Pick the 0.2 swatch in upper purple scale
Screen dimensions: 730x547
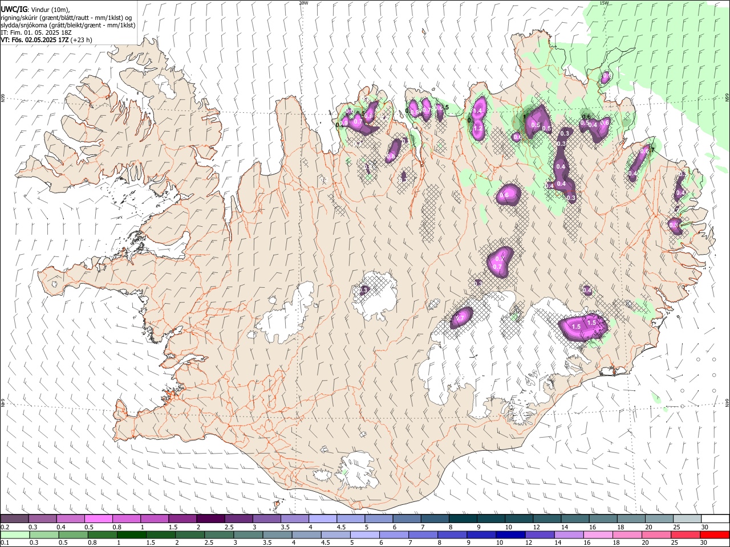coord(14,519)
